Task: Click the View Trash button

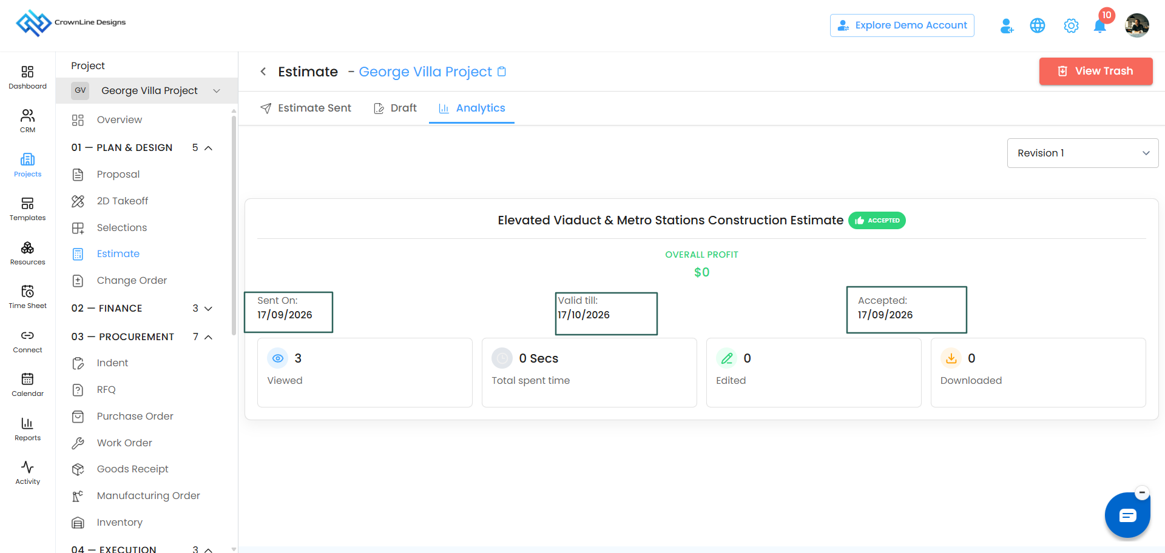Action: pyautogui.click(x=1095, y=71)
